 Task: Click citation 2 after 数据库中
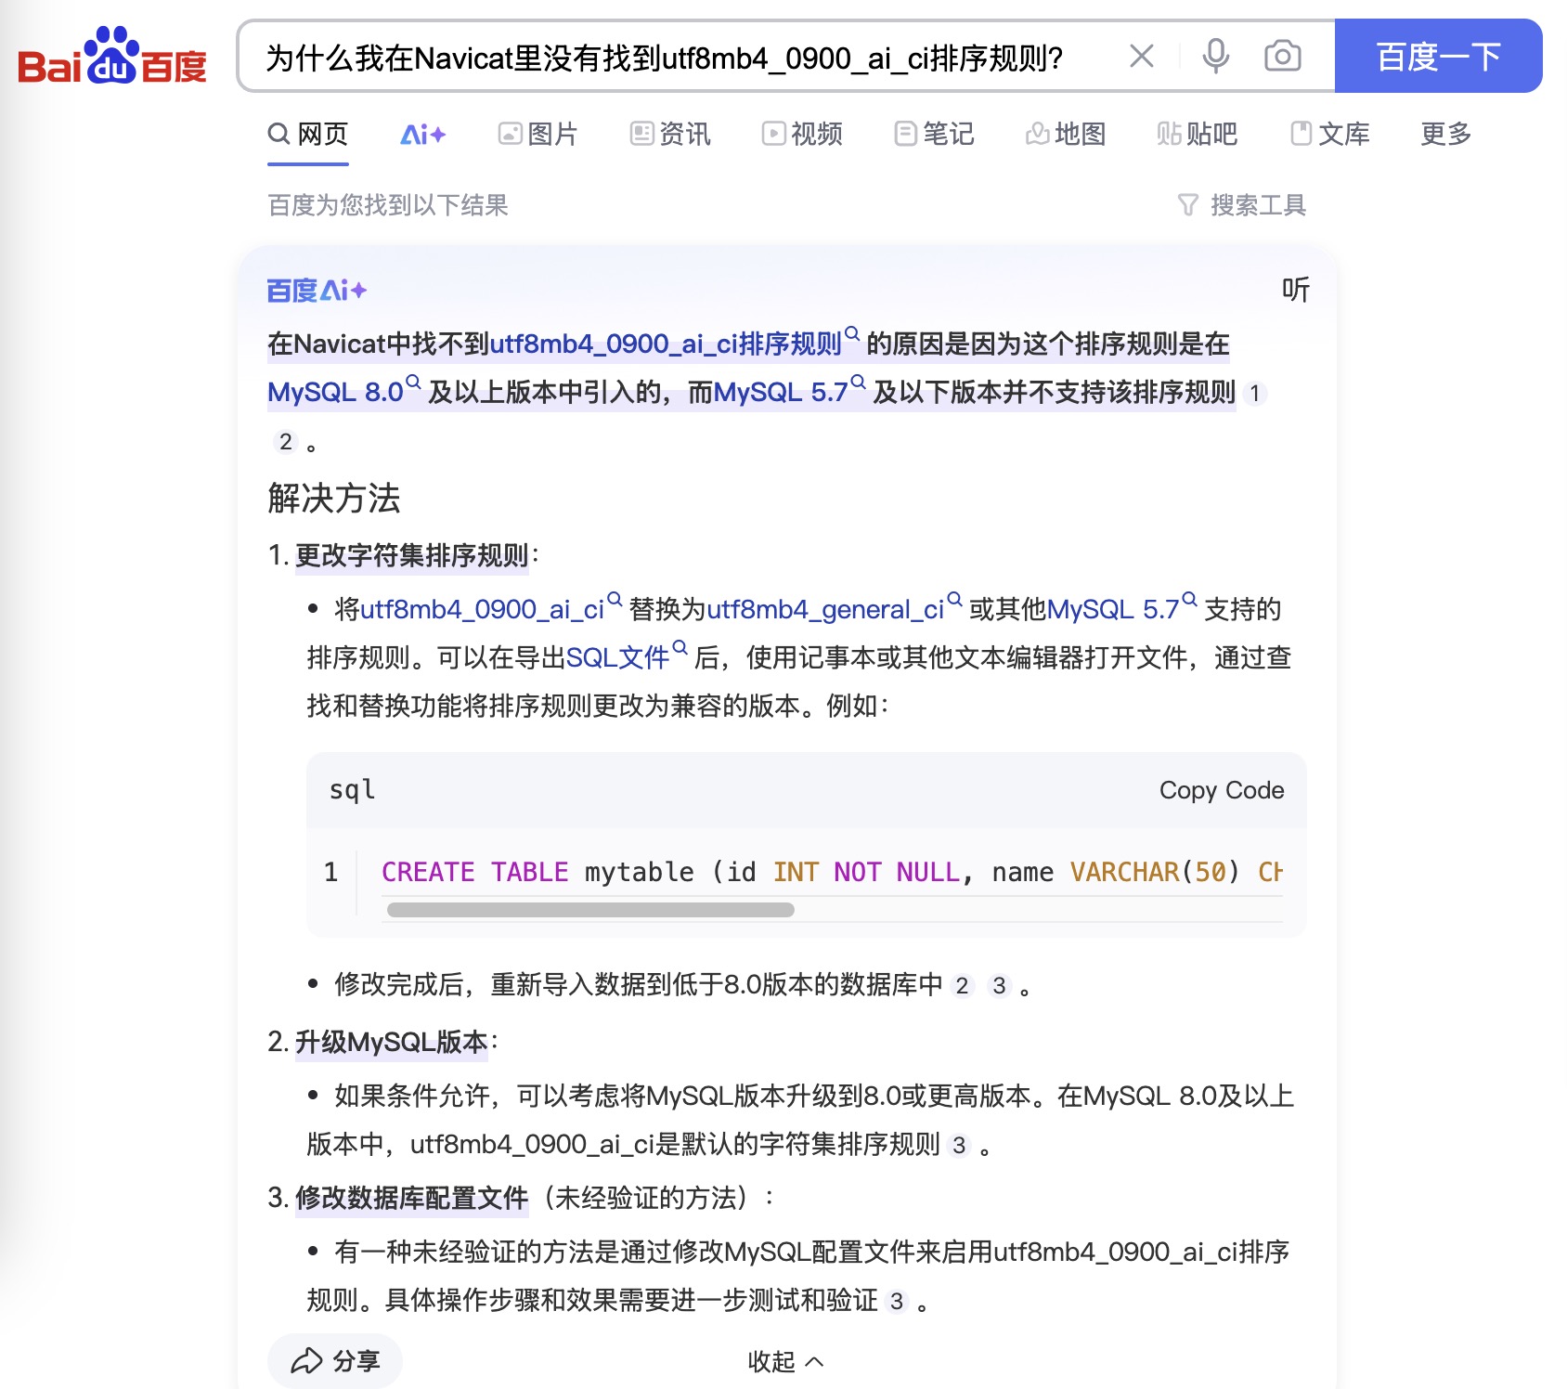[963, 986]
